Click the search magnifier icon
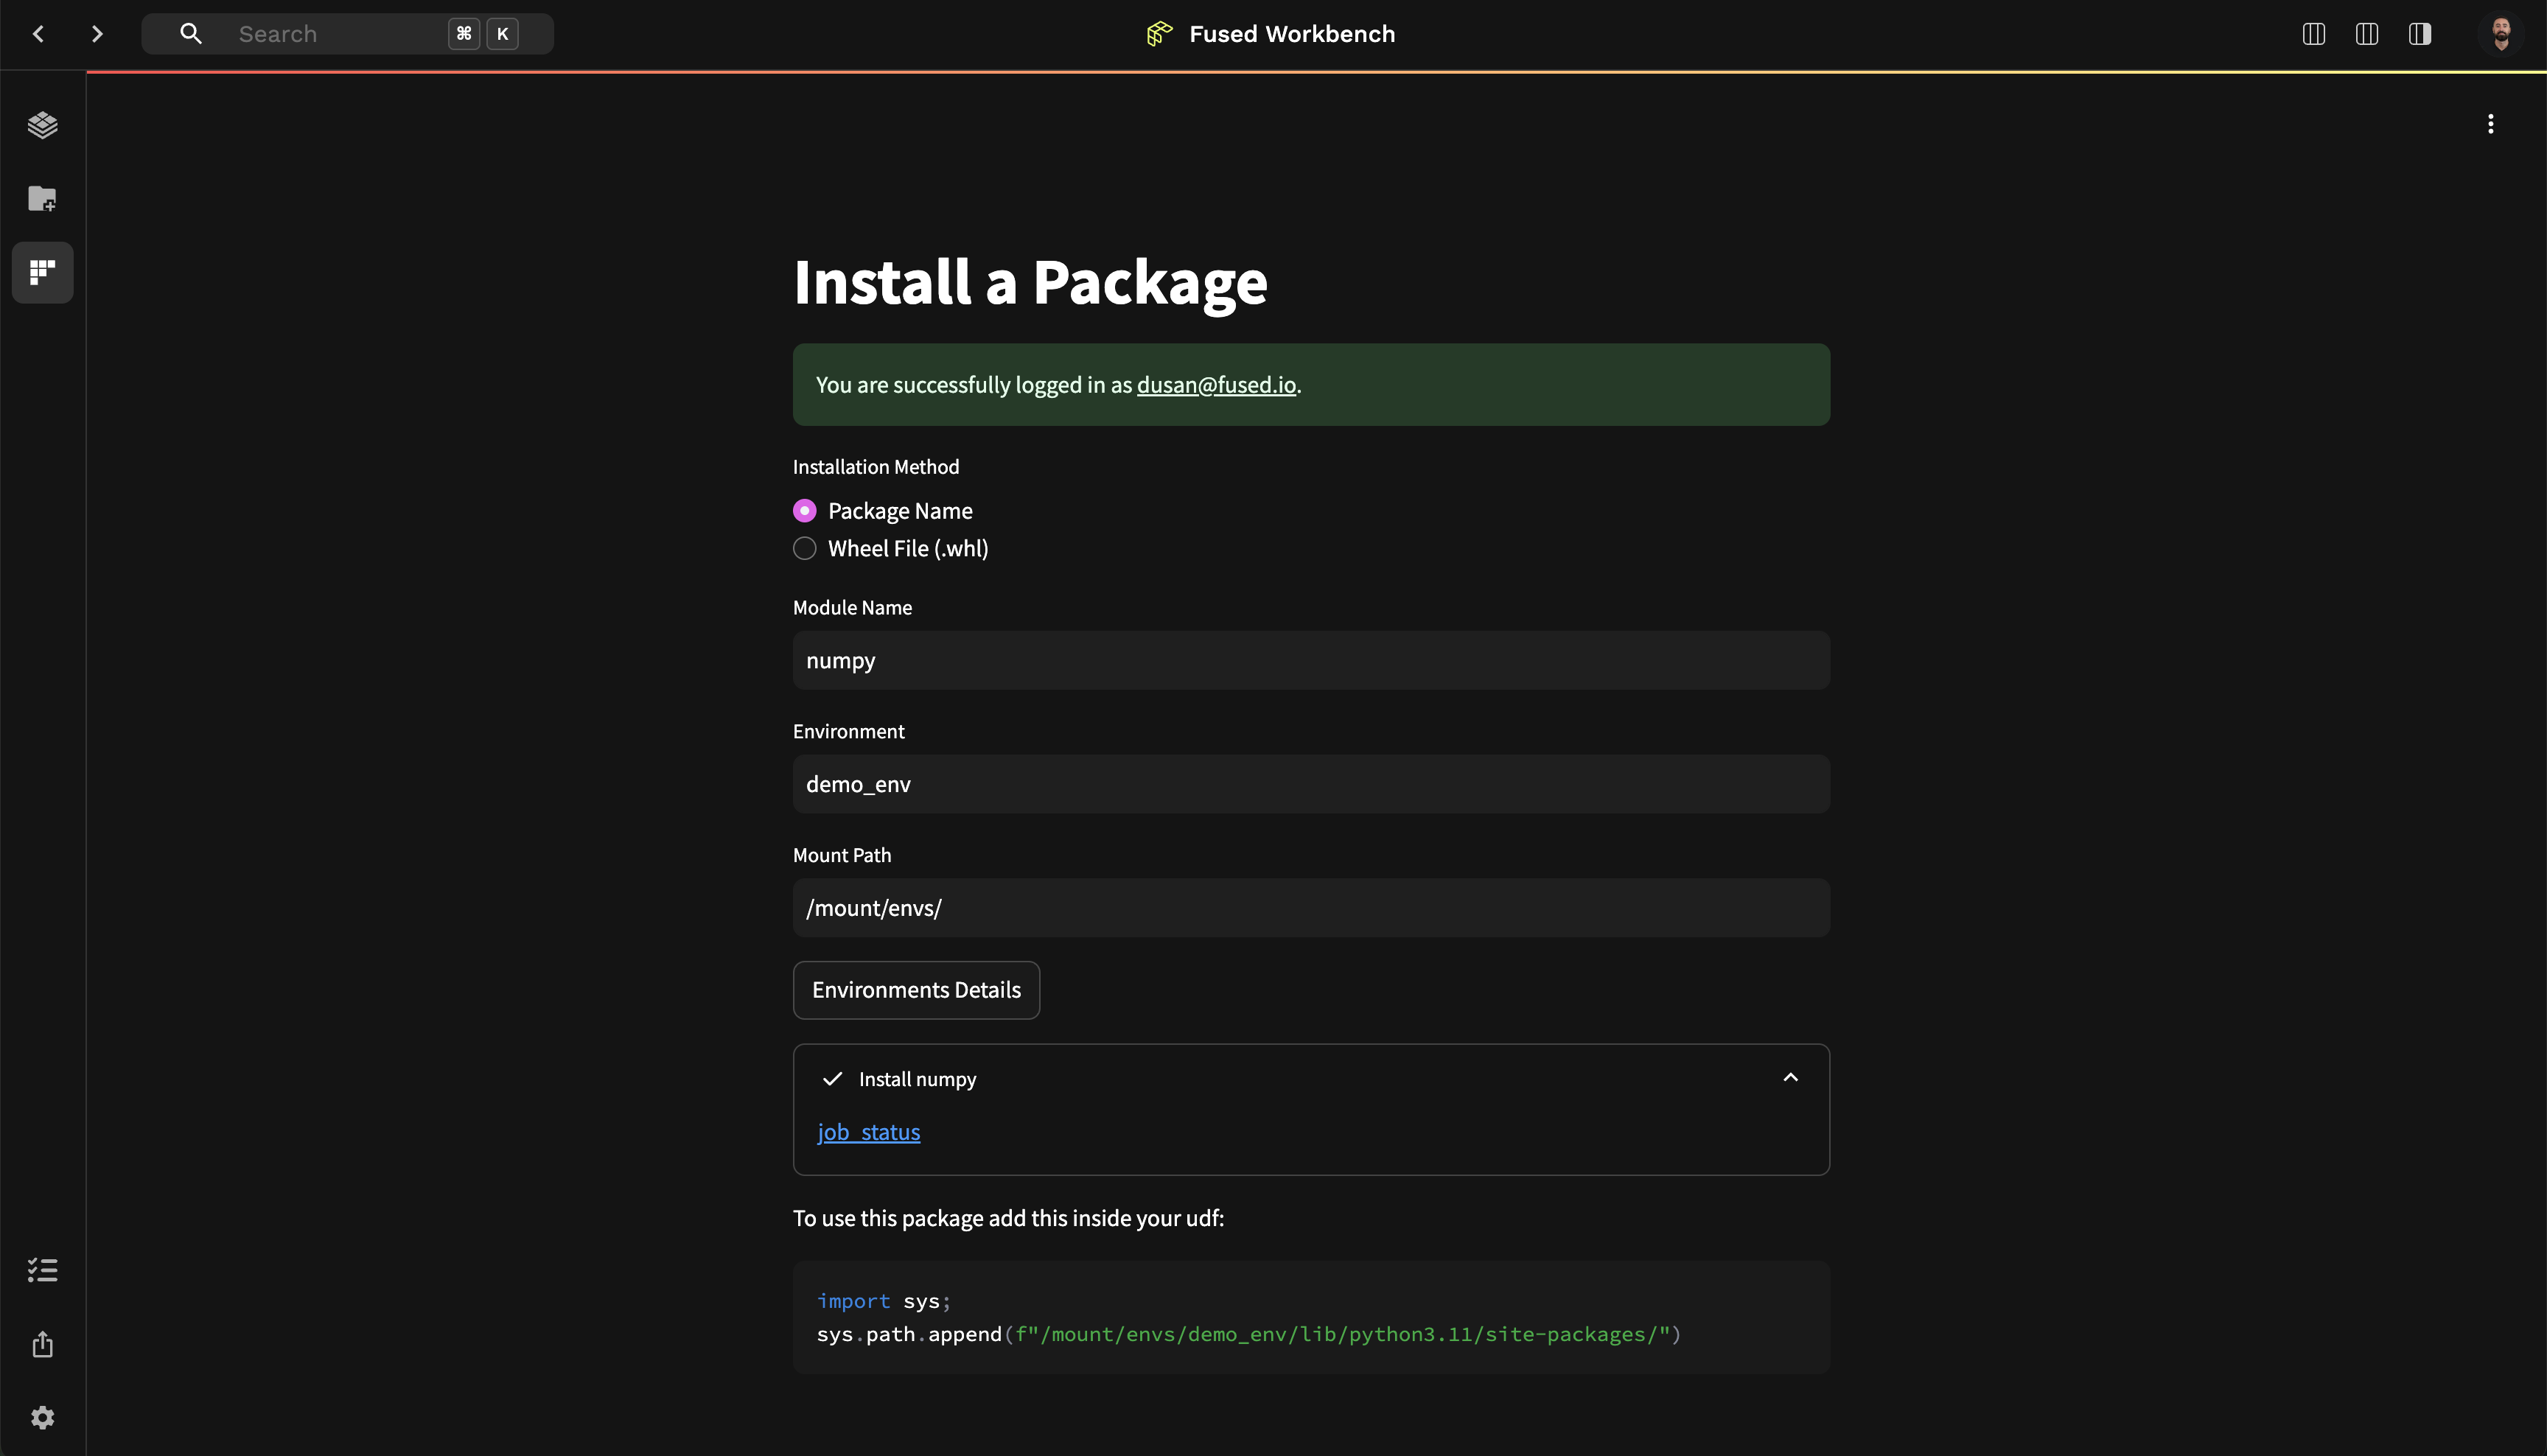The width and height of the screenshot is (2547, 1456). tap(190, 34)
